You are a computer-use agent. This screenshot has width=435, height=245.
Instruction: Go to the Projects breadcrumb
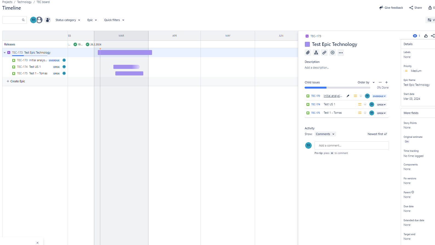coord(7,2)
